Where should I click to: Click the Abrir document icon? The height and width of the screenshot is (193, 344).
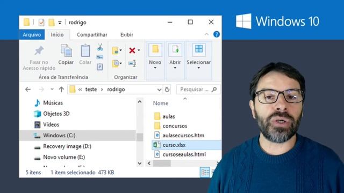(175, 49)
